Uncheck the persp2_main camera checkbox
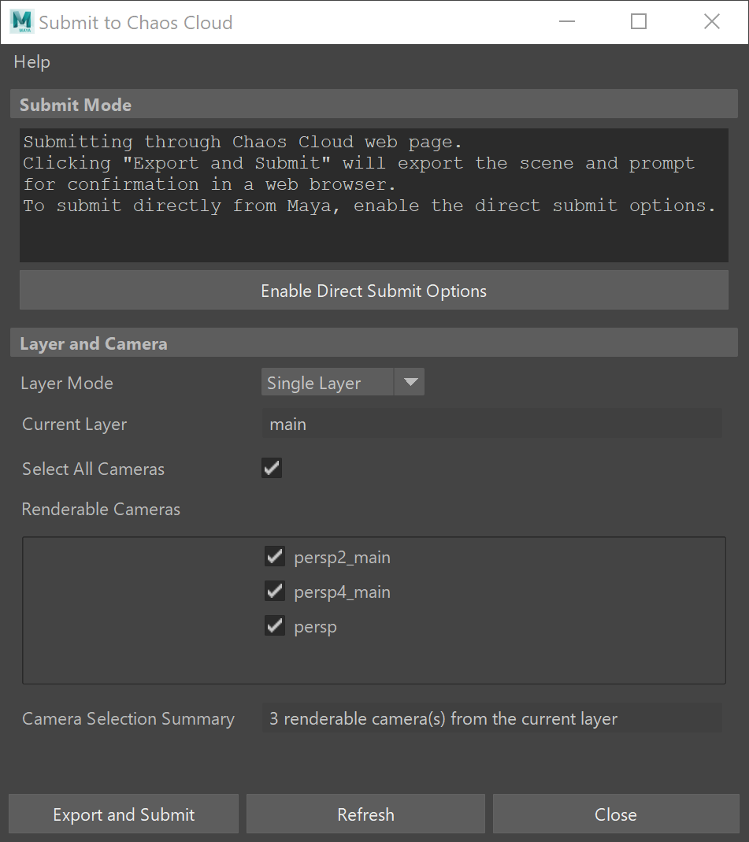The image size is (749, 842). coord(275,557)
